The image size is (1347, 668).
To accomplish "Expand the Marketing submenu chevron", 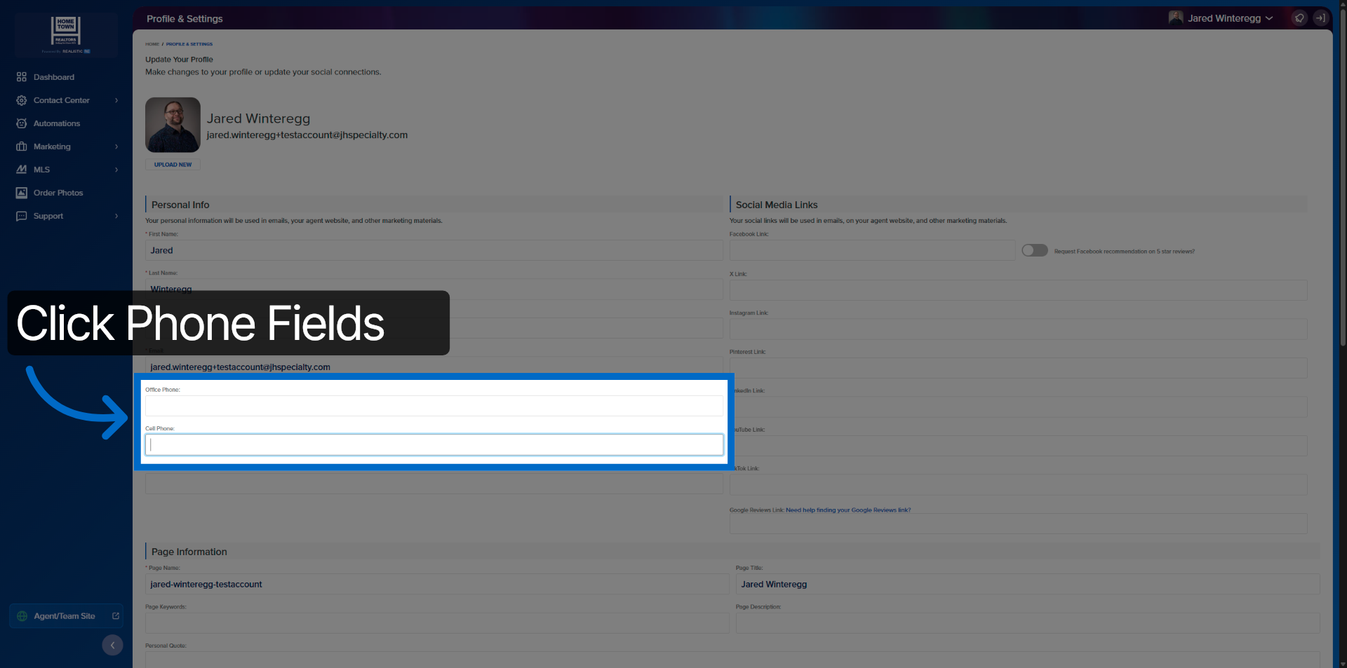I will [x=116, y=146].
